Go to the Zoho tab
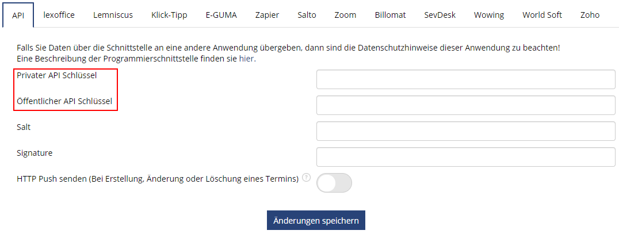The height and width of the screenshot is (234, 619). click(x=590, y=15)
